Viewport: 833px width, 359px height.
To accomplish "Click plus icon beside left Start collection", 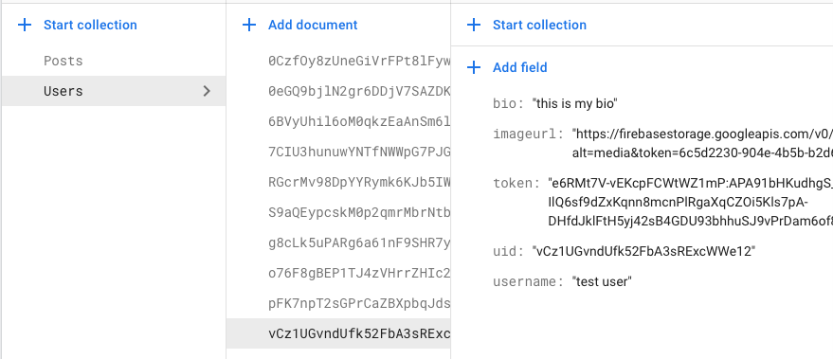I will tap(25, 25).
